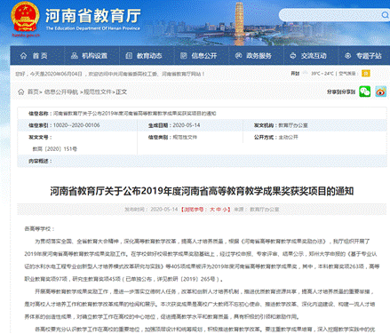390x334 pixels.
Task: Open the 机构设置 navigation menu
Action: (89, 56)
